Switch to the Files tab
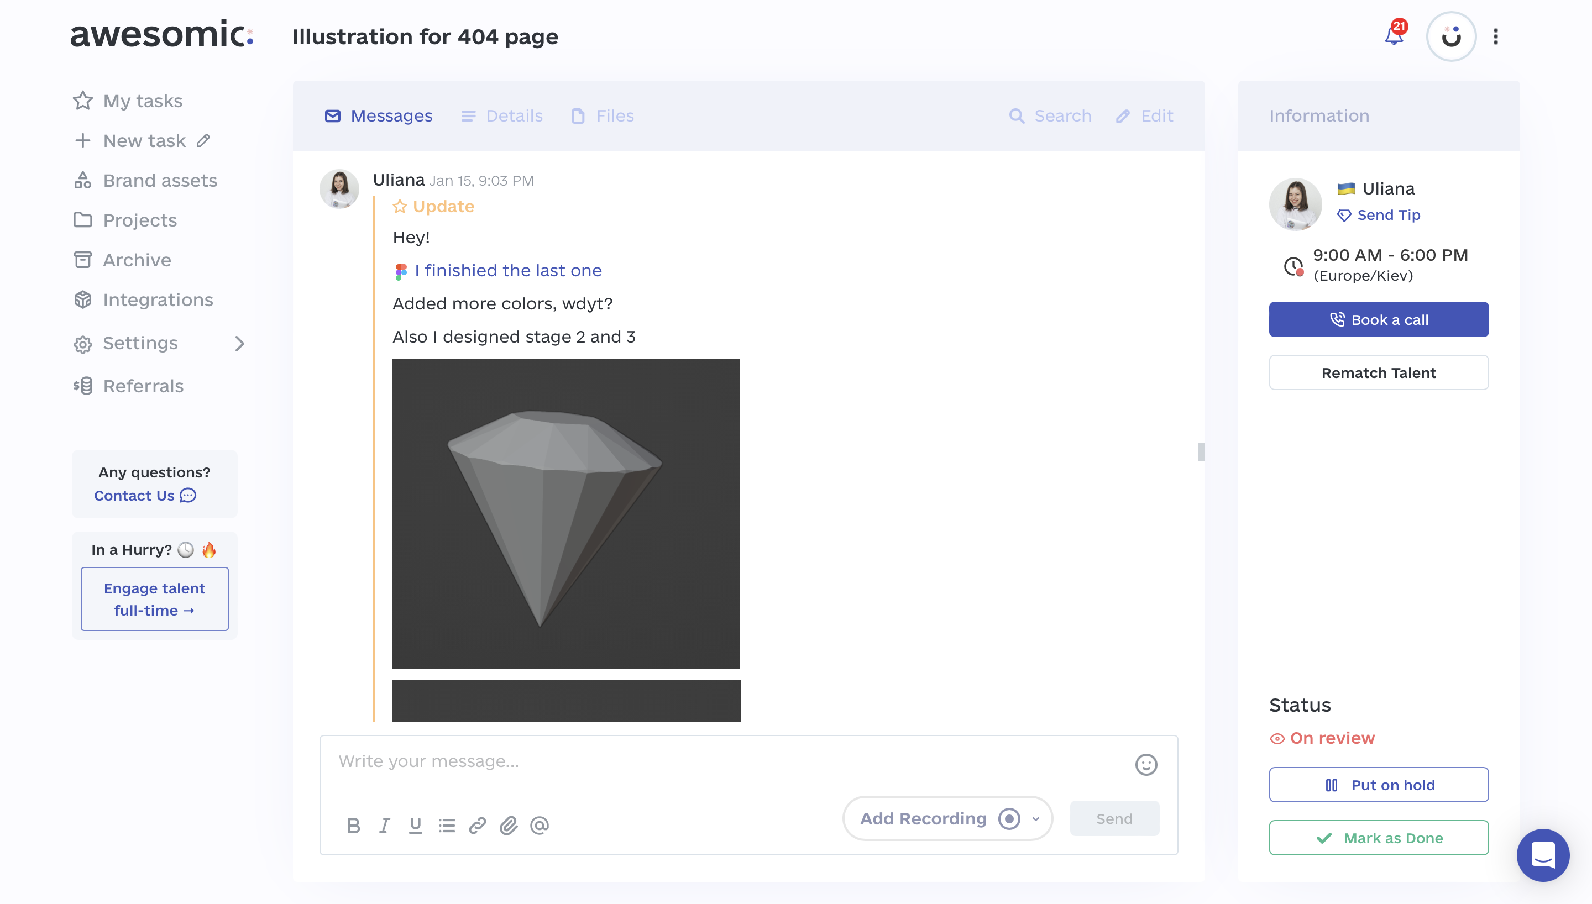1592x904 pixels. 614,115
